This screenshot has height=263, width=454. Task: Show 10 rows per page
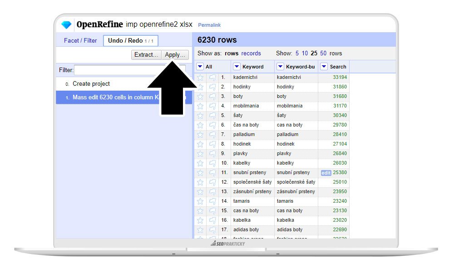coord(305,53)
